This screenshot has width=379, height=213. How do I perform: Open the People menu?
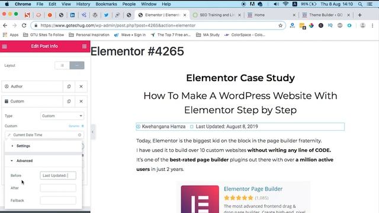(129, 4)
